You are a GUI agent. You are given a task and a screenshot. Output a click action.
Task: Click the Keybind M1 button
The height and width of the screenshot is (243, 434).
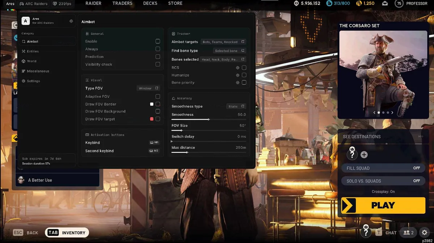(x=154, y=142)
